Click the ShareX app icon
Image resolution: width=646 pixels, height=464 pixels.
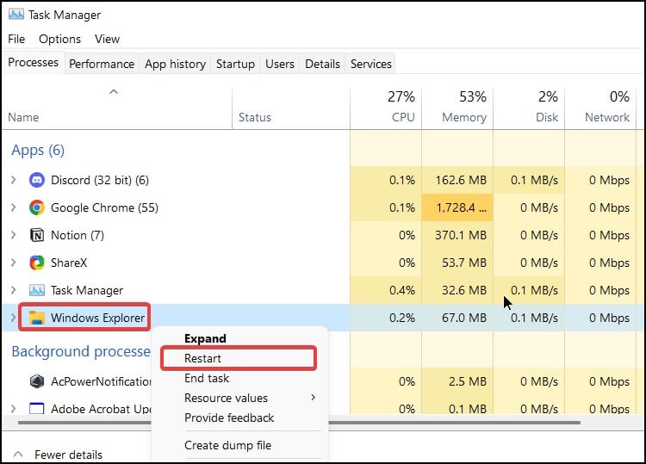pos(37,263)
